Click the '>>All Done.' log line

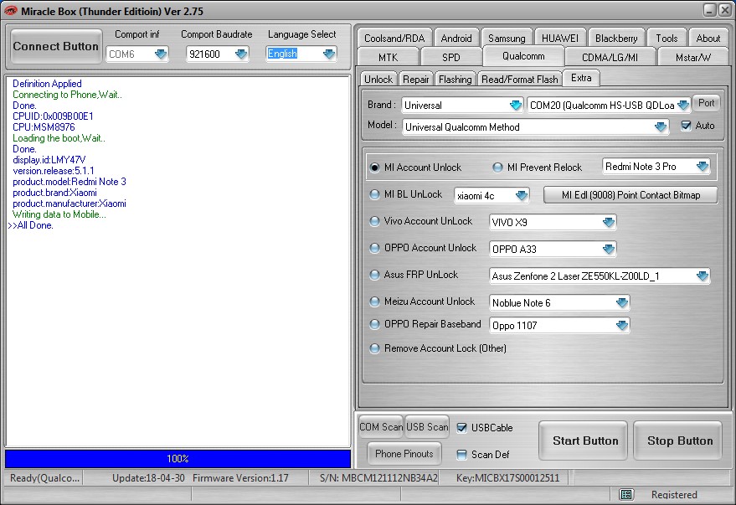[x=30, y=225]
